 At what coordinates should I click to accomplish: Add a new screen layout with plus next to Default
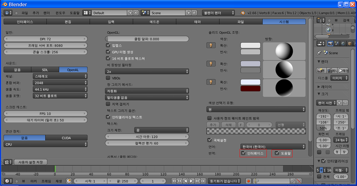point(130,13)
